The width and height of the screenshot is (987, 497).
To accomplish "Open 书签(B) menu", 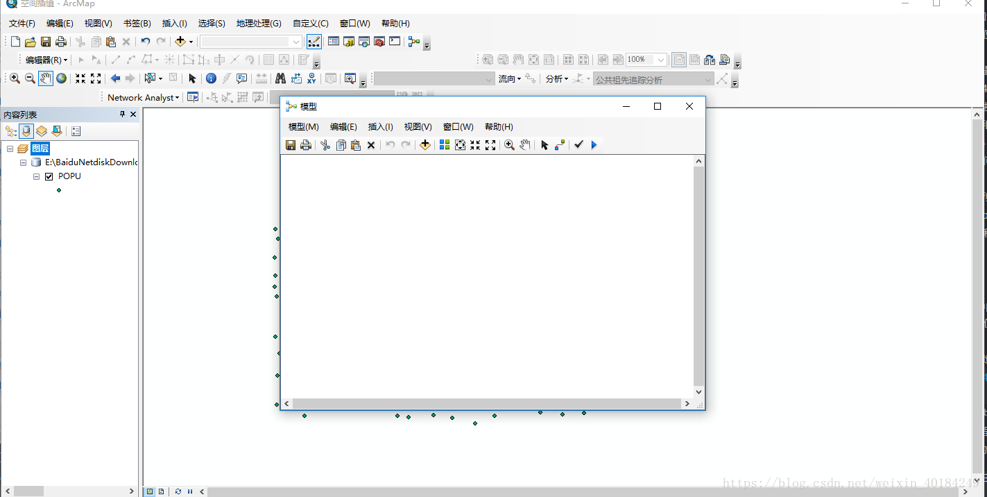I will [x=137, y=24].
